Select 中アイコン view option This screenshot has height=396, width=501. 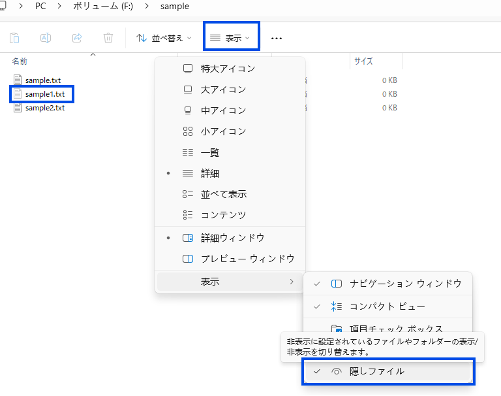coord(230,110)
